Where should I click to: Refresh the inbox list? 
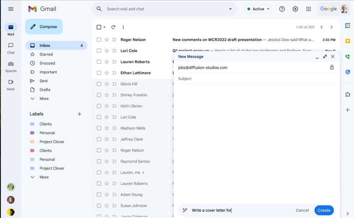pyautogui.click(x=113, y=27)
